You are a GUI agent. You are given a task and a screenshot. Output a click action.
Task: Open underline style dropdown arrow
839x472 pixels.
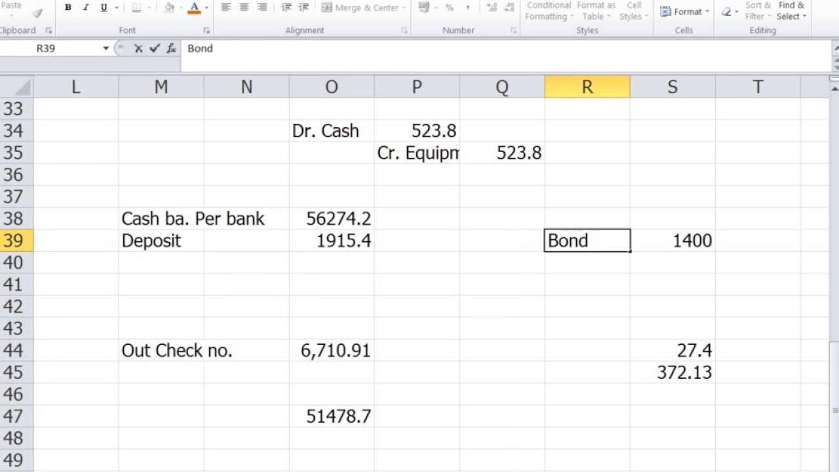click(x=116, y=8)
